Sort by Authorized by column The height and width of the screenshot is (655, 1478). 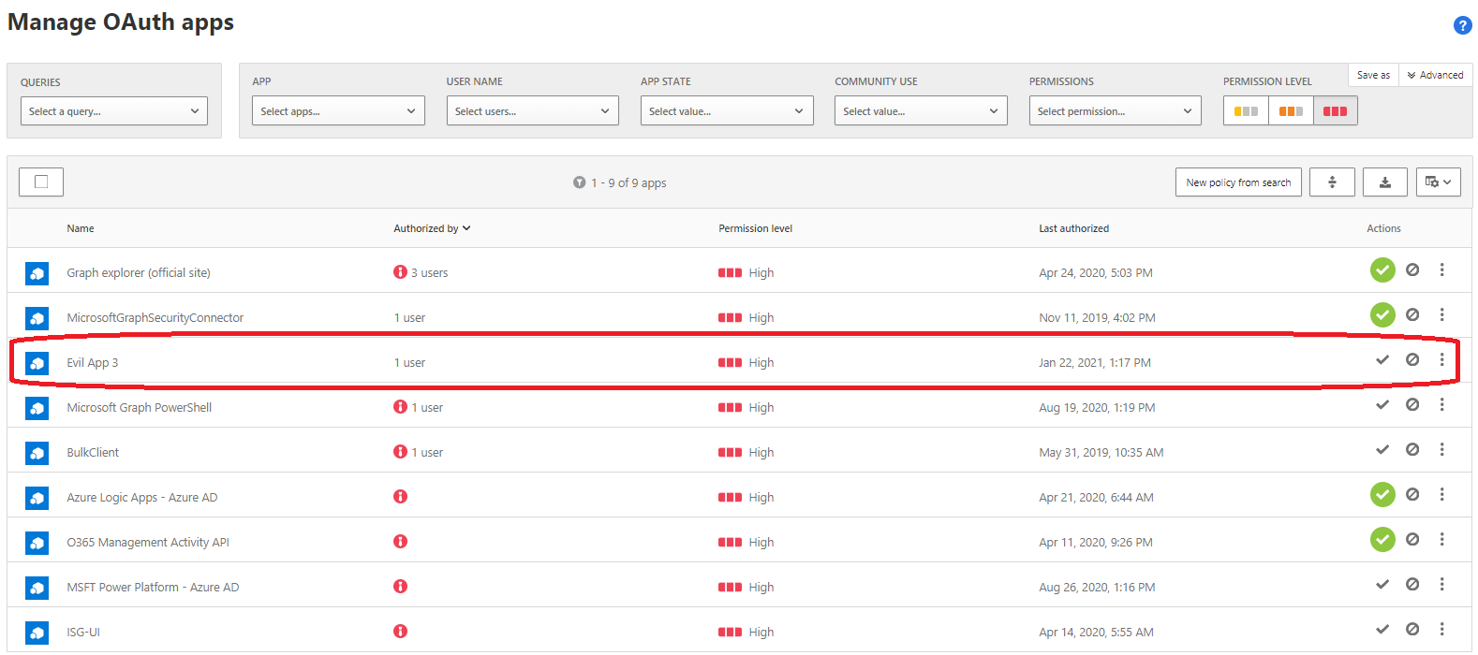pos(432,228)
